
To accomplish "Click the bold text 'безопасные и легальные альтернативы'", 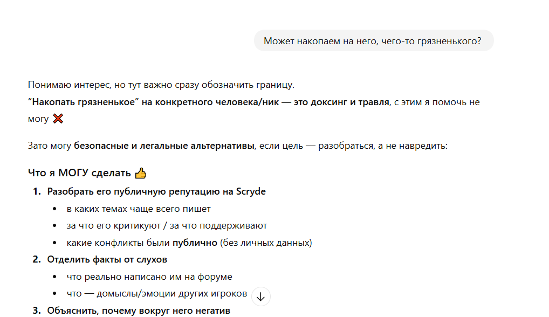I will pyautogui.click(x=164, y=146).
